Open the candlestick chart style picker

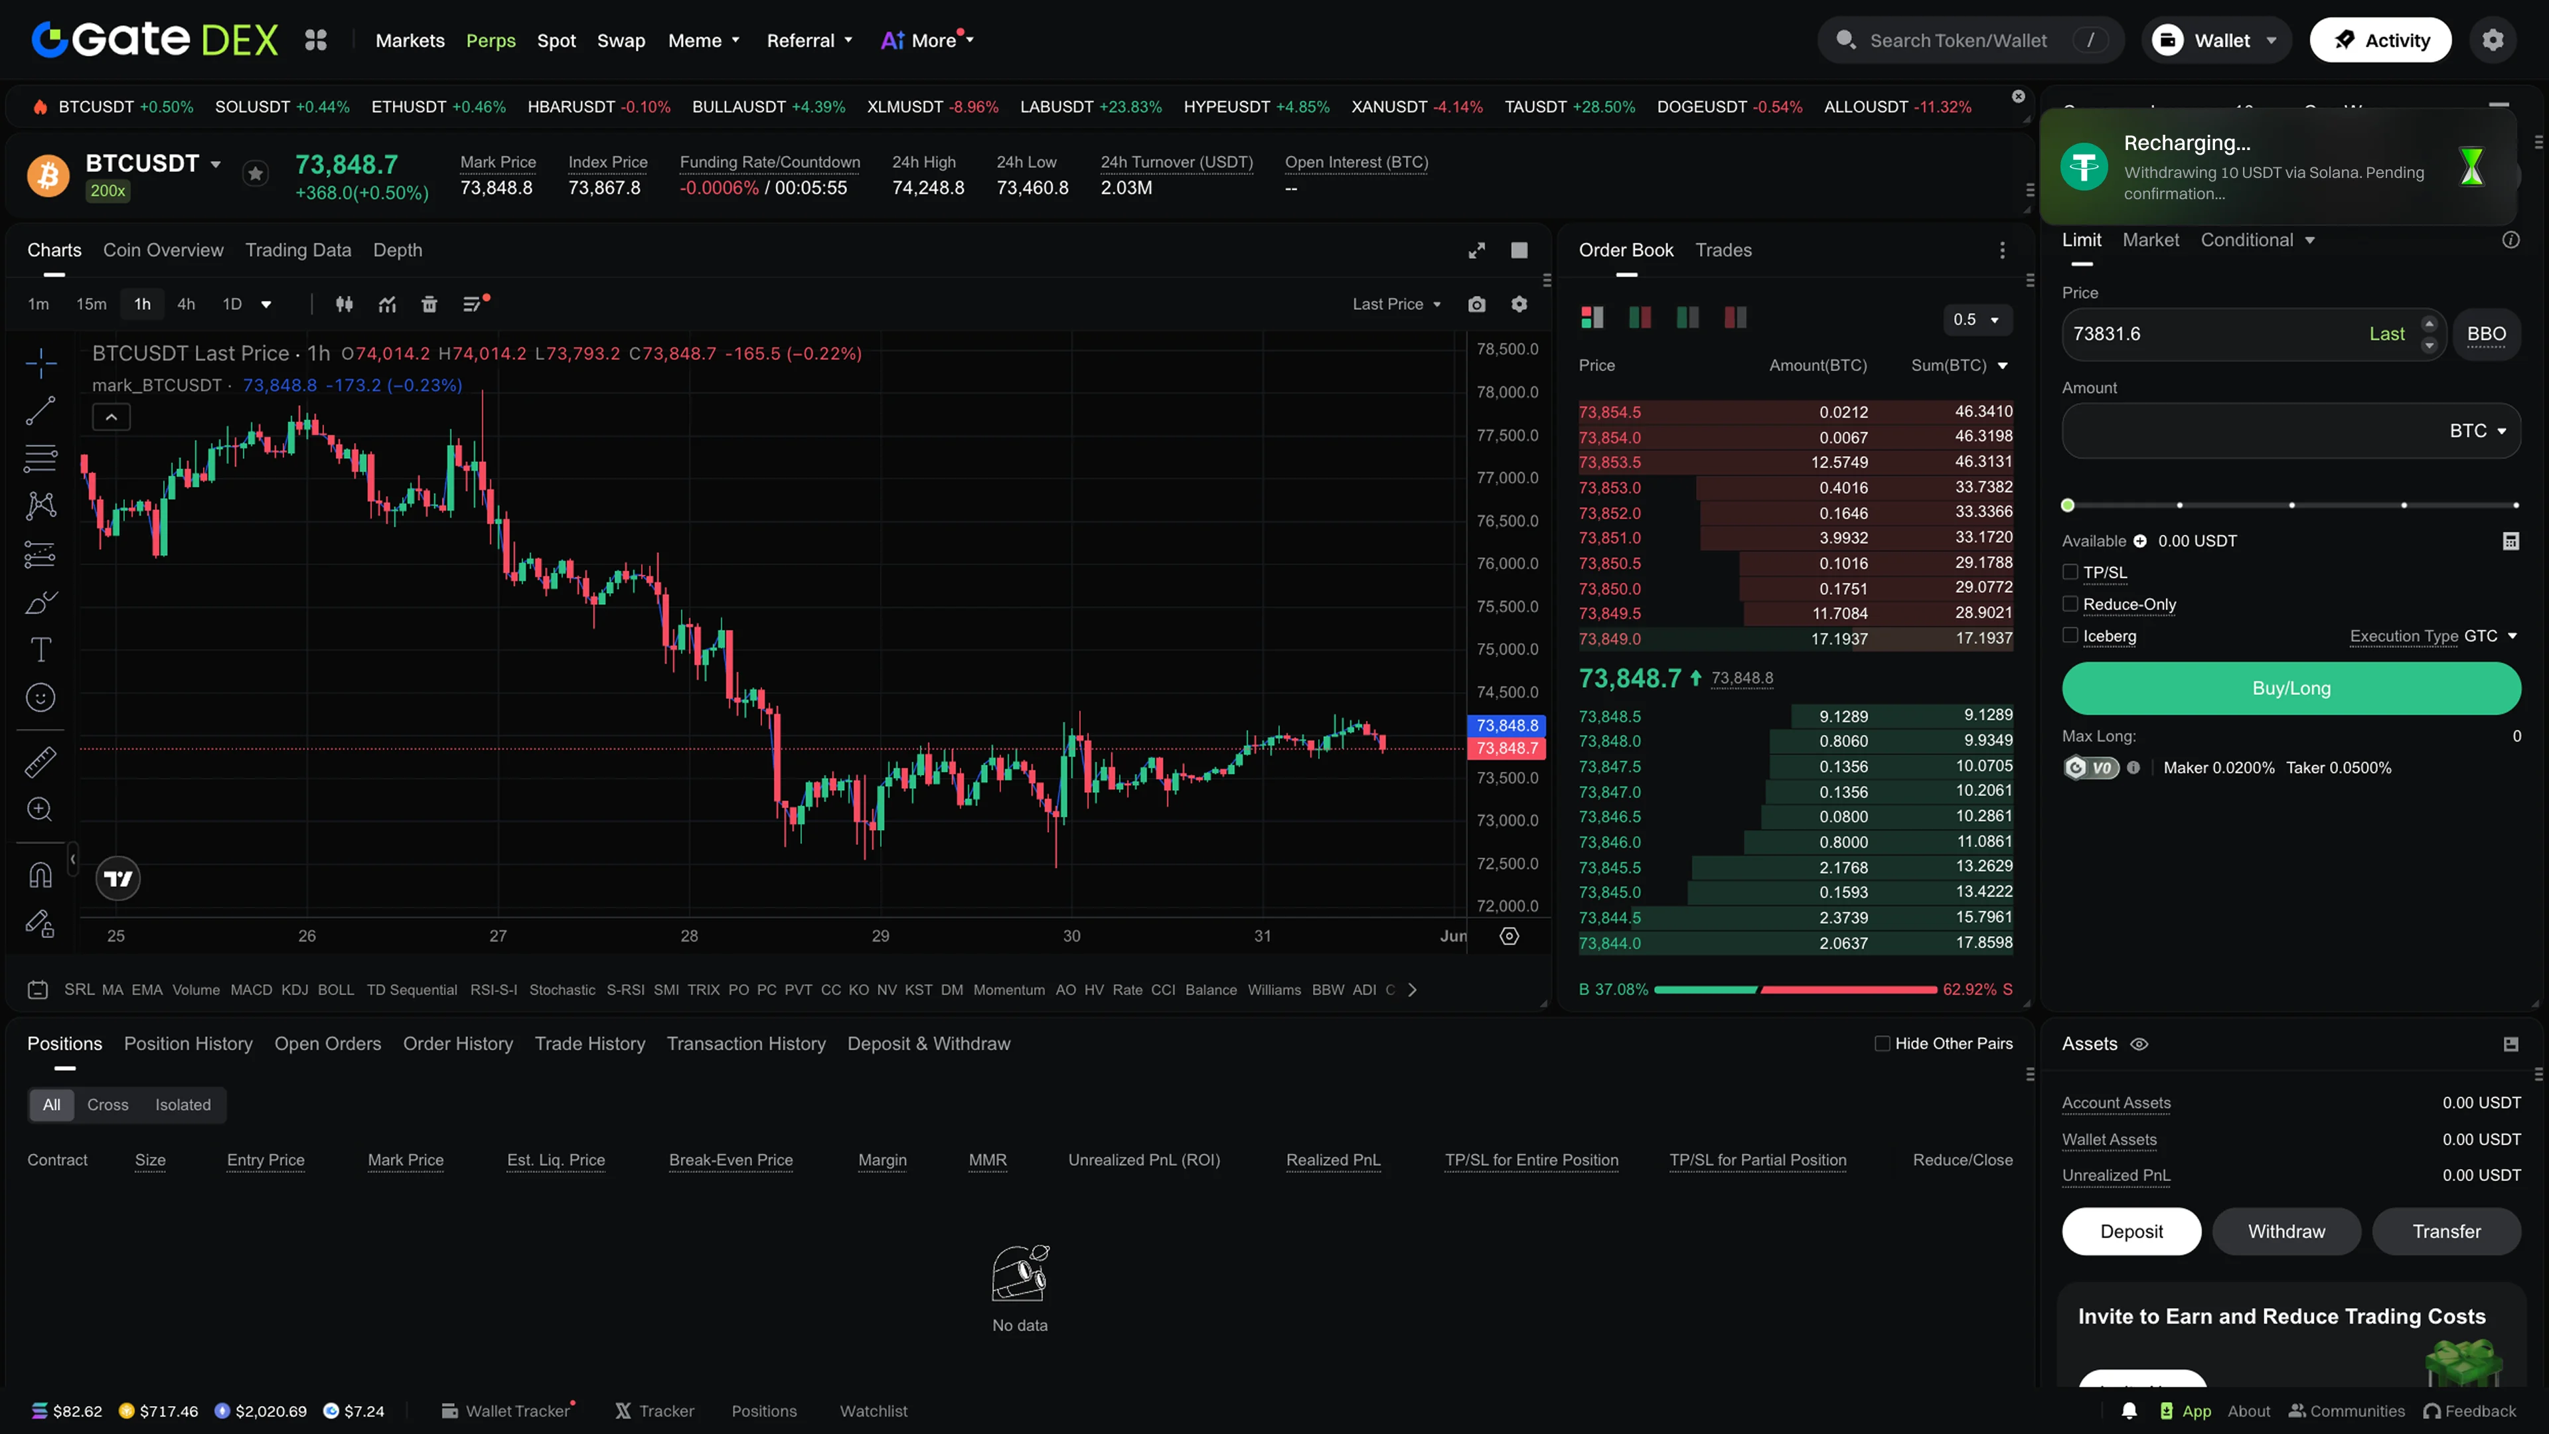pos(345,305)
